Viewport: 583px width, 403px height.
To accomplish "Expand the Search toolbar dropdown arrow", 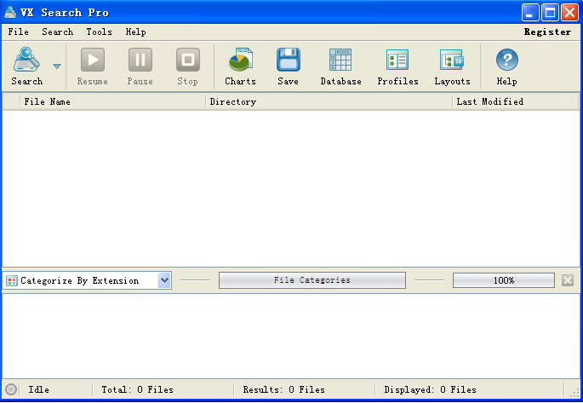I will (x=57, y=66).
